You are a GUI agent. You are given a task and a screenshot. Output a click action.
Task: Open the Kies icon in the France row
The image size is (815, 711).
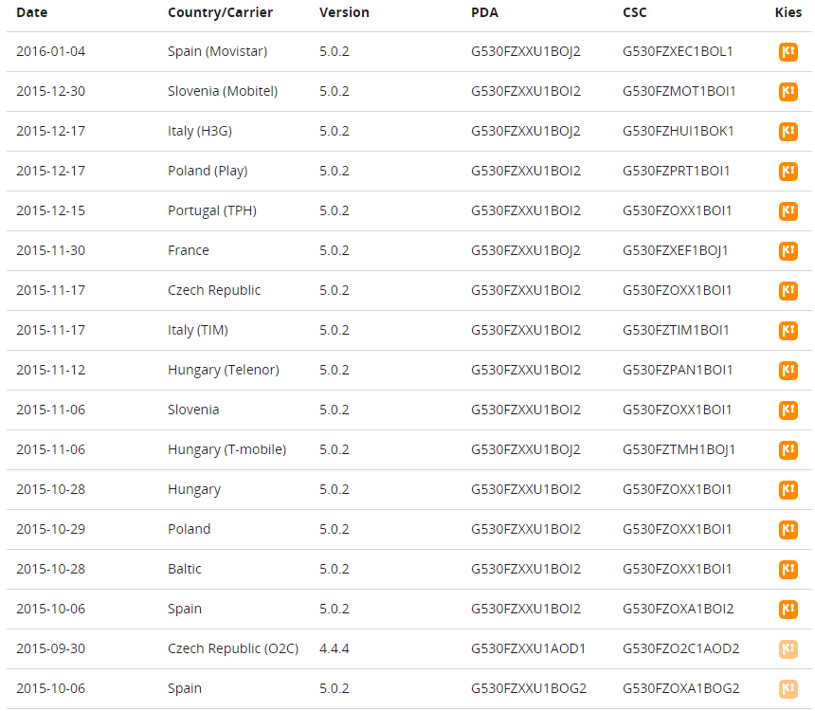coord(788,251)
